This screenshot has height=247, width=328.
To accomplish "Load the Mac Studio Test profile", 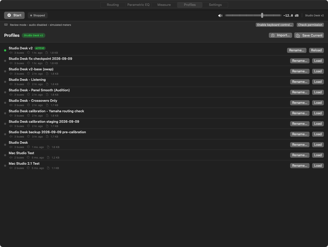I will point(318,155).
